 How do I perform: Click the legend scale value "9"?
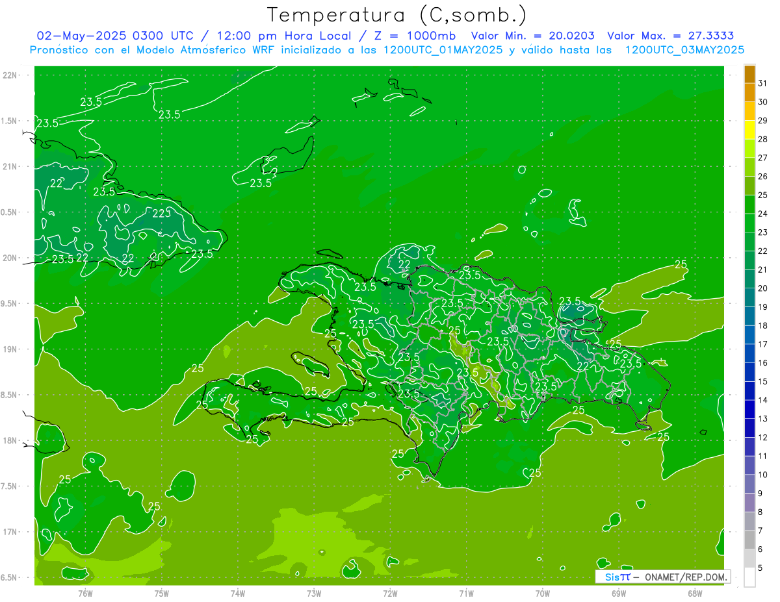click(x=760, y=494)
